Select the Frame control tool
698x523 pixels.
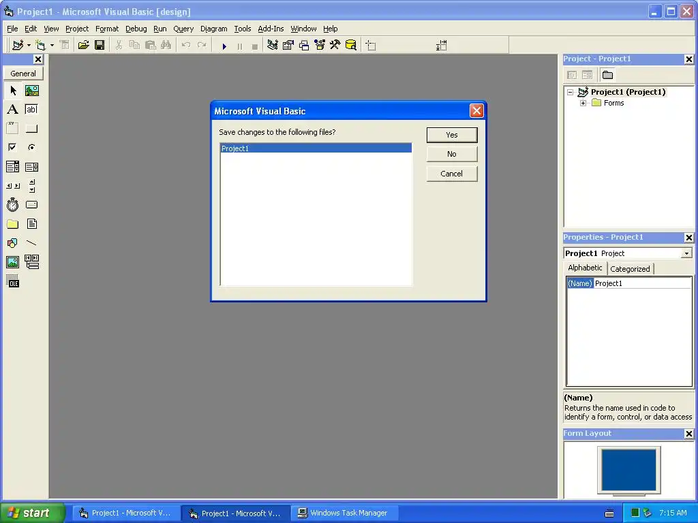click(x=13, y=129)
